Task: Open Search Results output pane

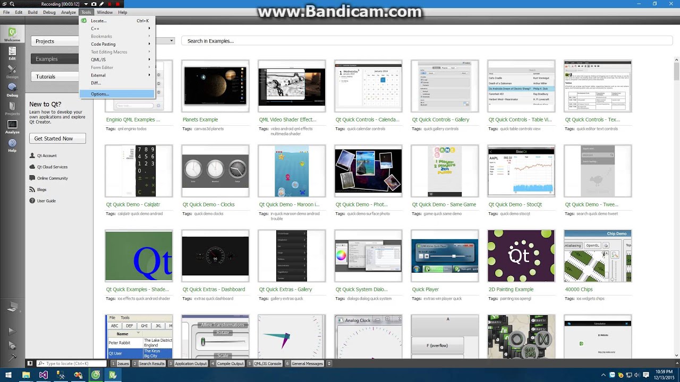Action: pyautogui.click(x=149, y=363)
